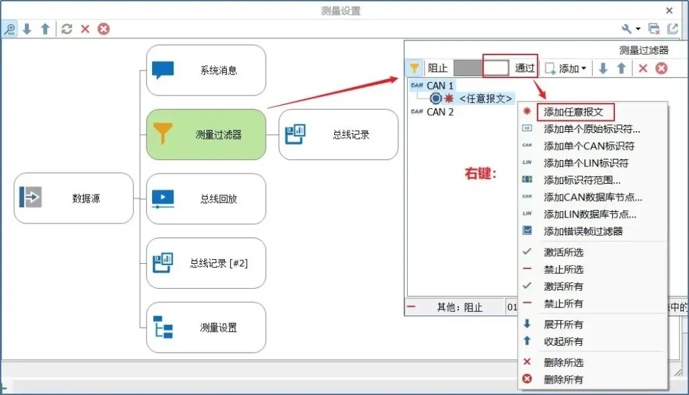Toggle the radio button beside <任意报文>

point(435,99)
